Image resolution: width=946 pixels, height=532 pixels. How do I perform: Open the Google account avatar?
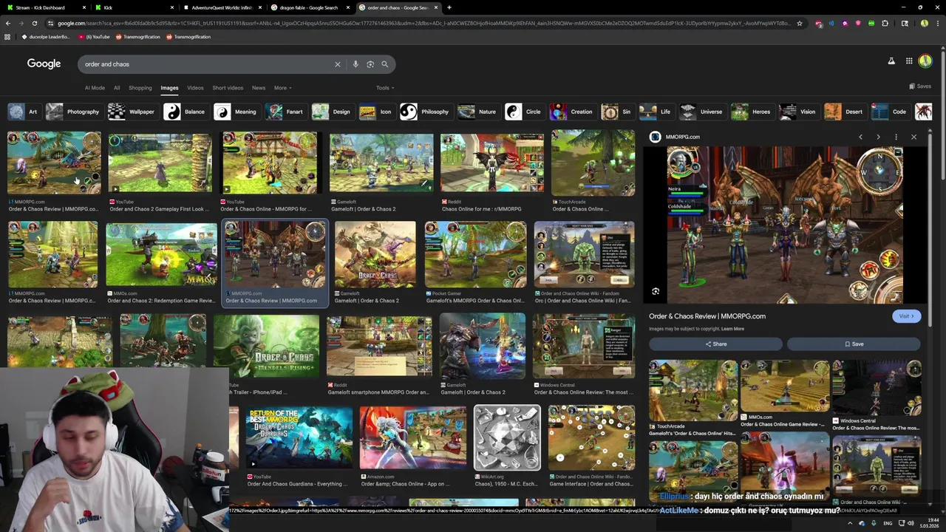tap(925, 61)
